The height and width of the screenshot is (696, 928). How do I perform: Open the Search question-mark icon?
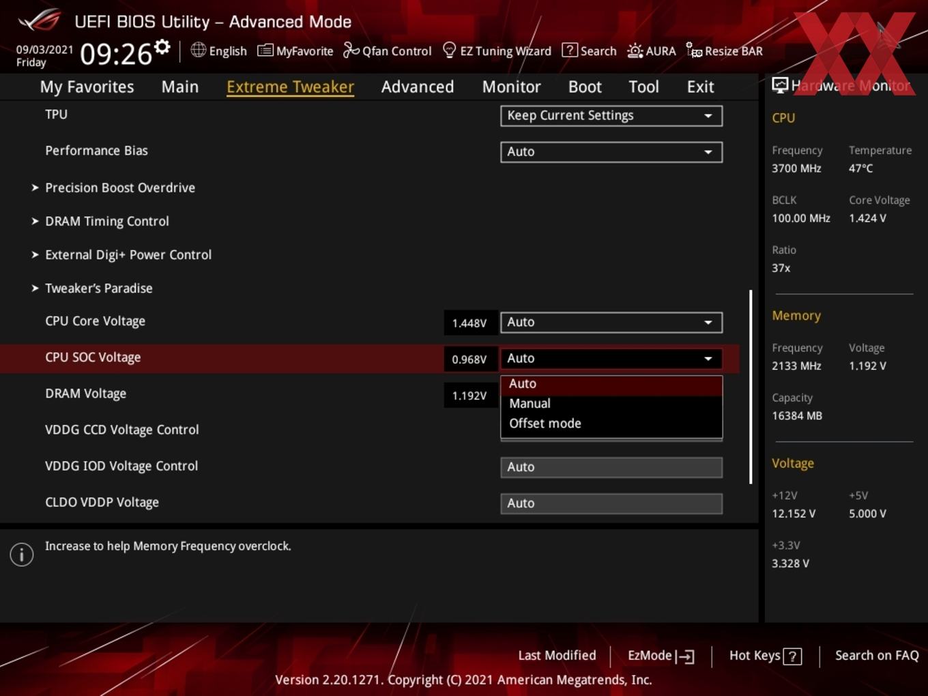[569, 50]
